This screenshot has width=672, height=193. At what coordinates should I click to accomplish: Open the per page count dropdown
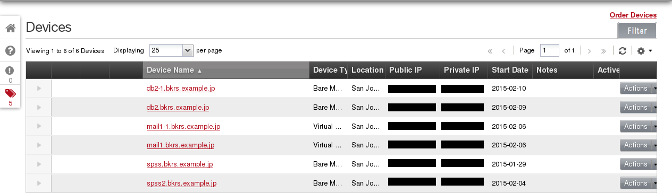[171, 50]
